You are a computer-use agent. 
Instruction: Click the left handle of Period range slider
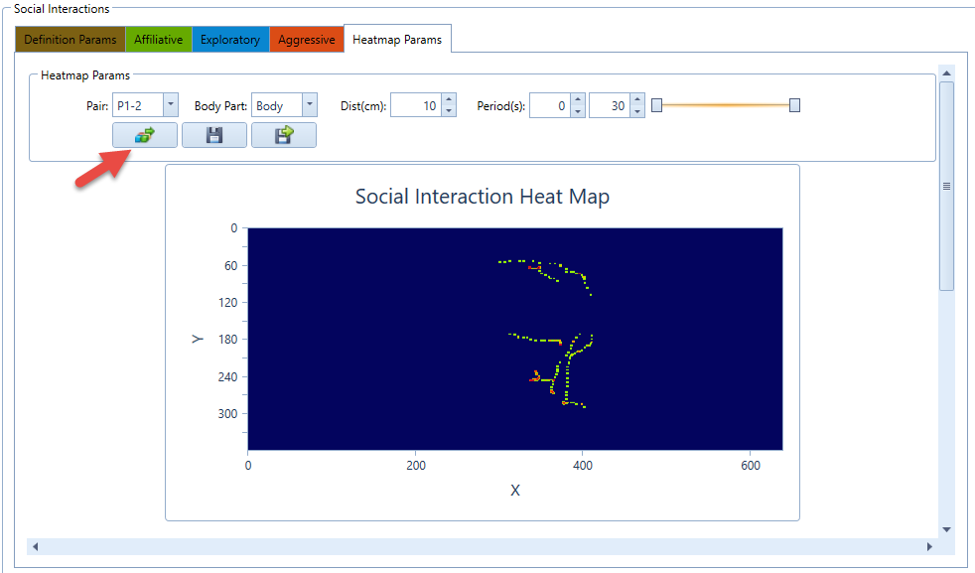click(x=656, y=105)
